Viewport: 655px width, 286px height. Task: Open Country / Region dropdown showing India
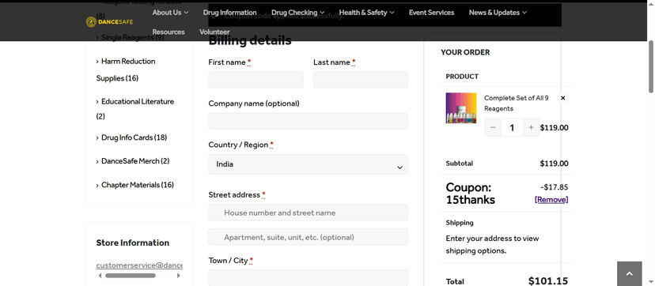(309, 164)
